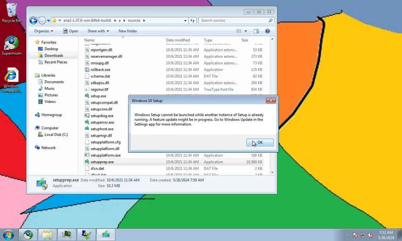The image size is (402, 241).
Task: Open the view options dropdown arrow
Action: click(x=246, y=31)
